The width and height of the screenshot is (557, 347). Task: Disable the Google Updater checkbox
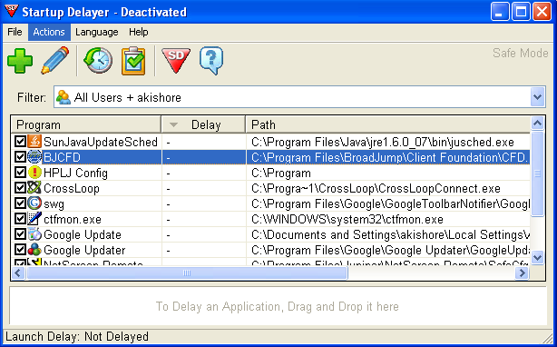pos(20,250)
